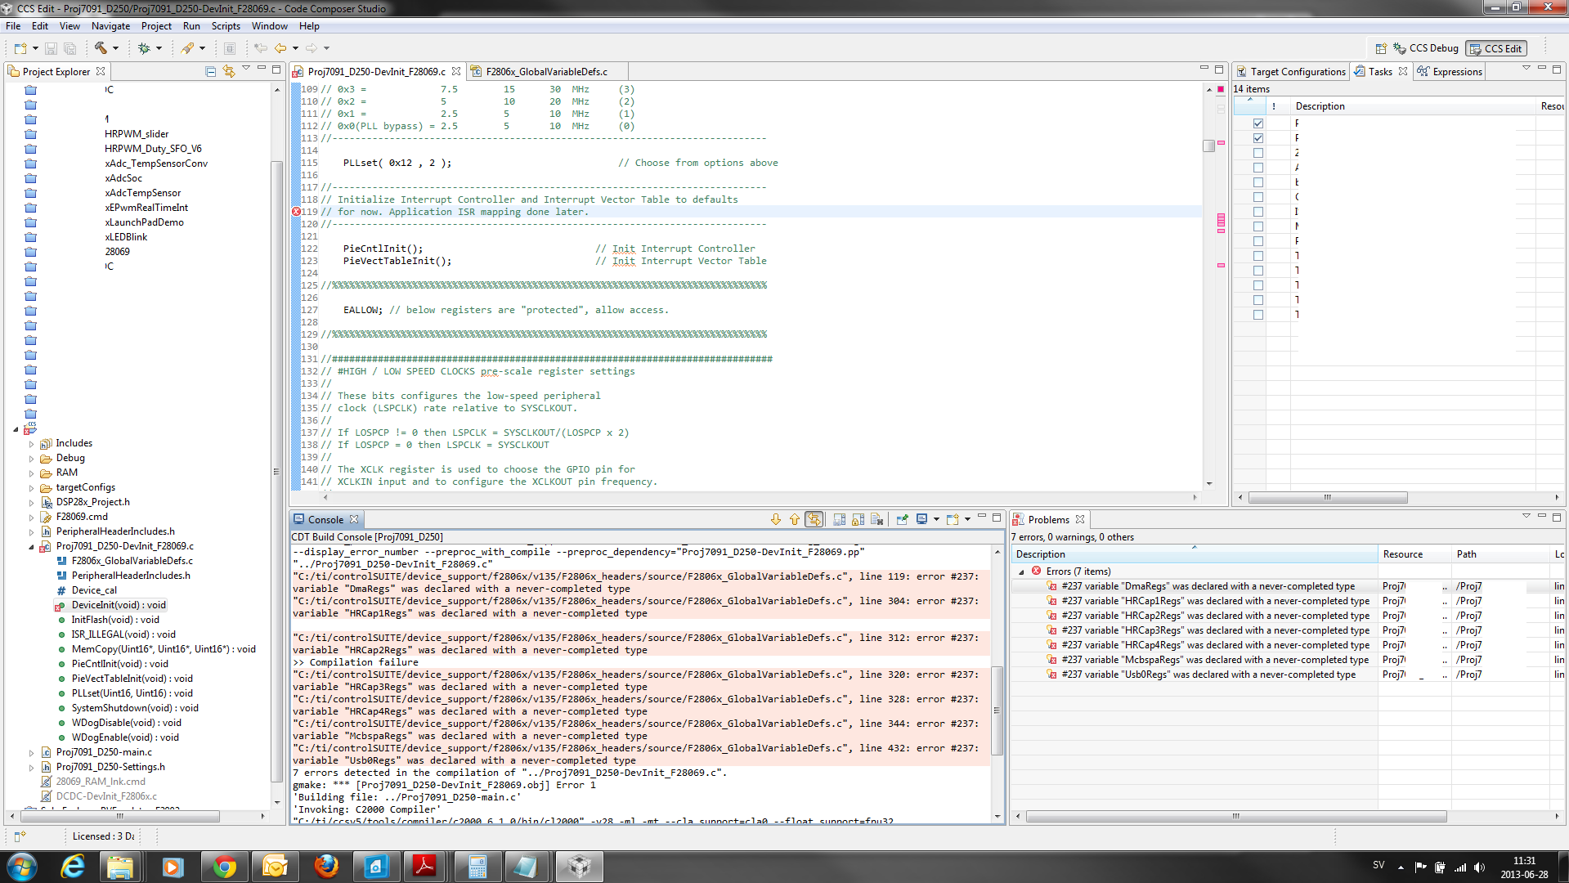The width and height of the screenshot is (1569, 883).
Task: Clear the Console output
Action: tap(877, 519)
